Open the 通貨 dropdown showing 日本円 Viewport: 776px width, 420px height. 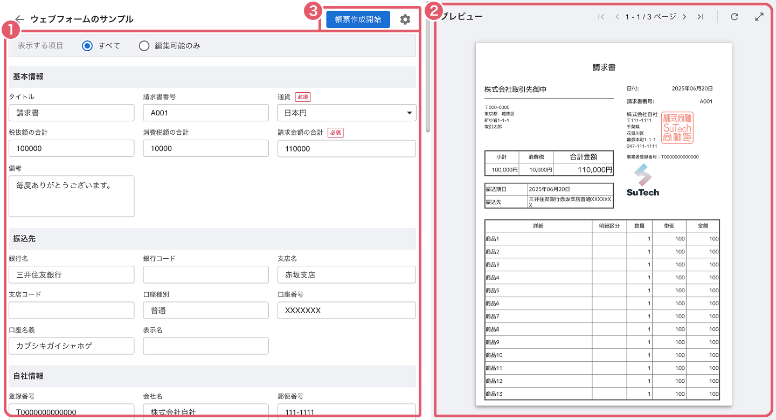[x=347, y=113]
